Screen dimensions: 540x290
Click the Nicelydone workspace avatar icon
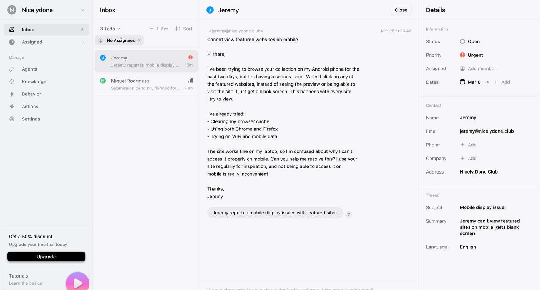point(12,10)
